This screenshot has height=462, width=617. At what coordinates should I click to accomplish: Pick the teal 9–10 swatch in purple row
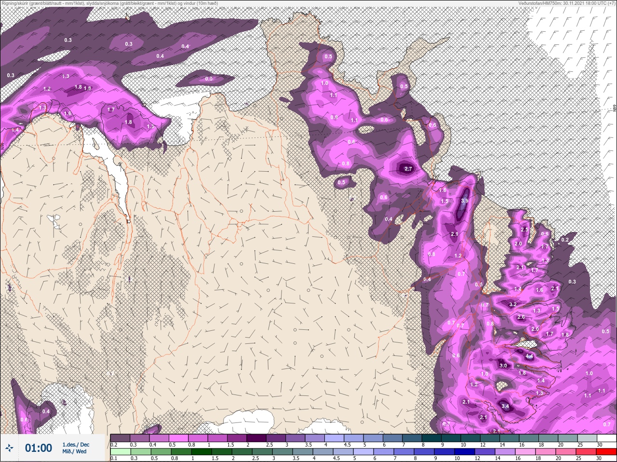tap(452, 438)
